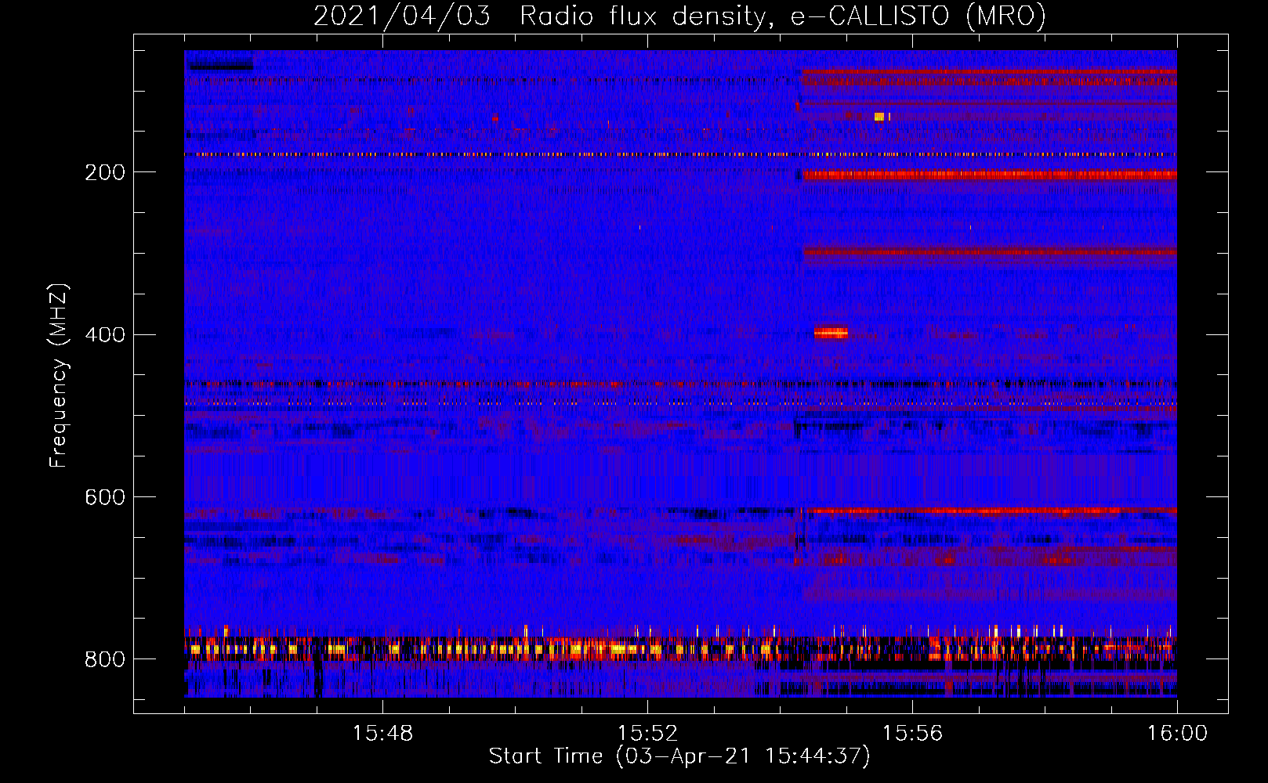Click the 'Start Time (03-Apr-21 15:44:37)' label
Screen dimensions: 1268x783
coord(679,756)
